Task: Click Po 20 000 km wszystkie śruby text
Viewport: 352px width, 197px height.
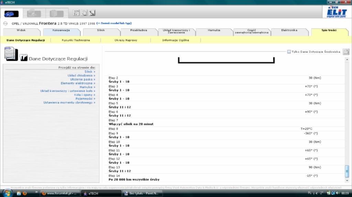Action: click(134, 180)
